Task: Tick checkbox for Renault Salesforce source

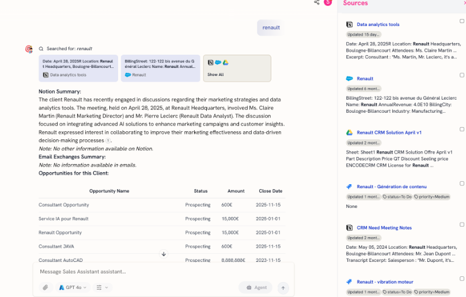Action: coord(462,75)
